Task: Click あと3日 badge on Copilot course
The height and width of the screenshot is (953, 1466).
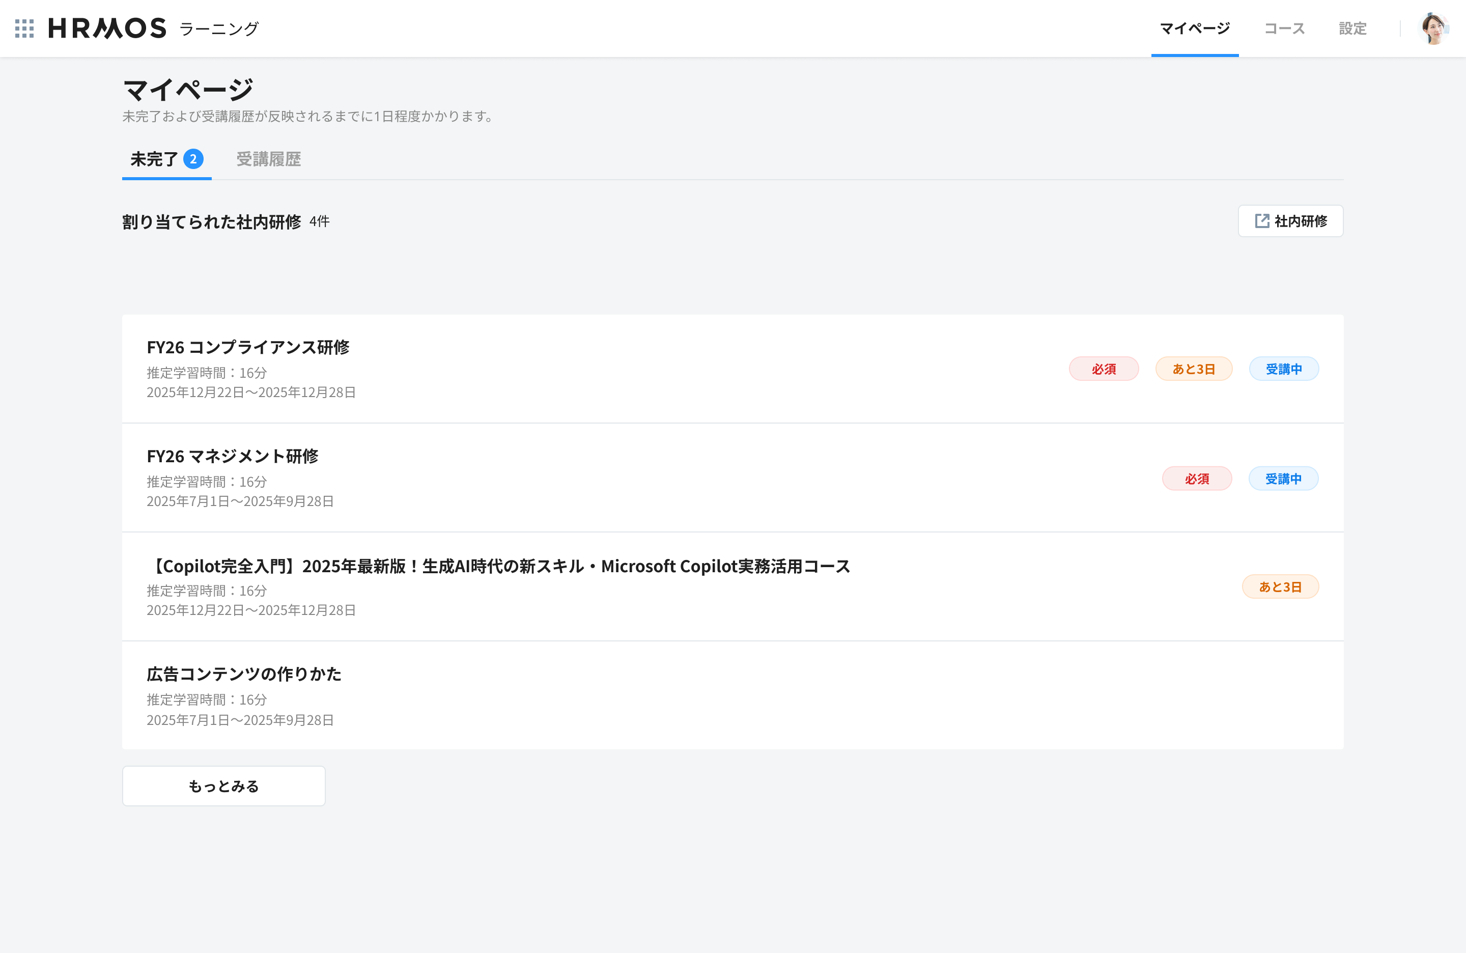Action: (1280, 587)
